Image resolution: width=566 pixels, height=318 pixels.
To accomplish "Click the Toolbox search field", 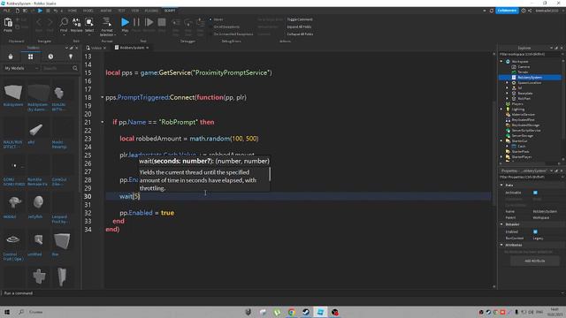I will click(x=57, y=68).
